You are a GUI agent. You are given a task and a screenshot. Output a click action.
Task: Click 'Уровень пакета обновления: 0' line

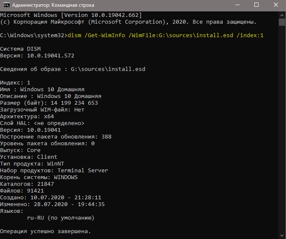point(47,144)
